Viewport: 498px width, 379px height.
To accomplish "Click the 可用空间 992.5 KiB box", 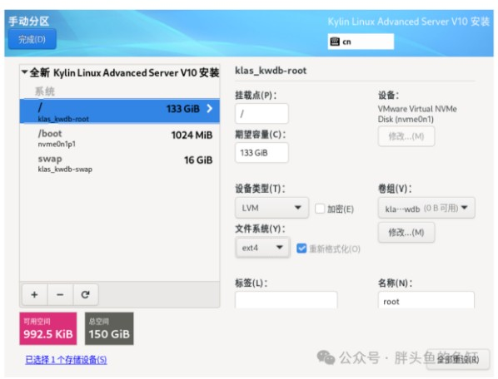I will click(x=48, y=328).
